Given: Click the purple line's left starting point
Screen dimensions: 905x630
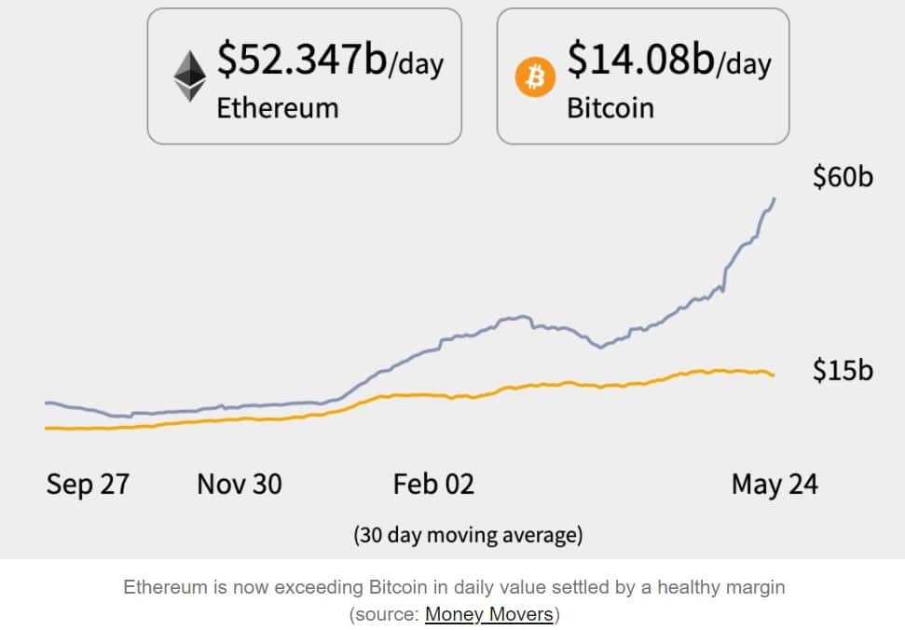Looking at the screenshot, I should pos(47,403).
